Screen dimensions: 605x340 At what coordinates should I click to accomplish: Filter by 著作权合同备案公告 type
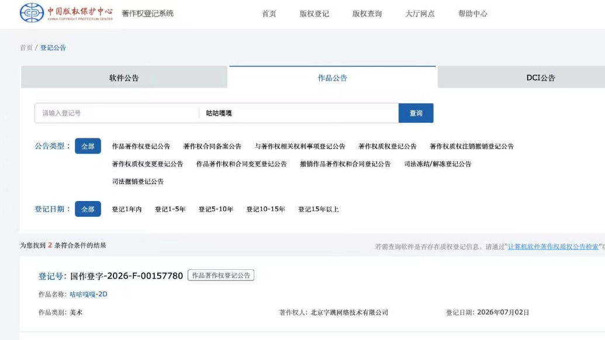(212, 147)
